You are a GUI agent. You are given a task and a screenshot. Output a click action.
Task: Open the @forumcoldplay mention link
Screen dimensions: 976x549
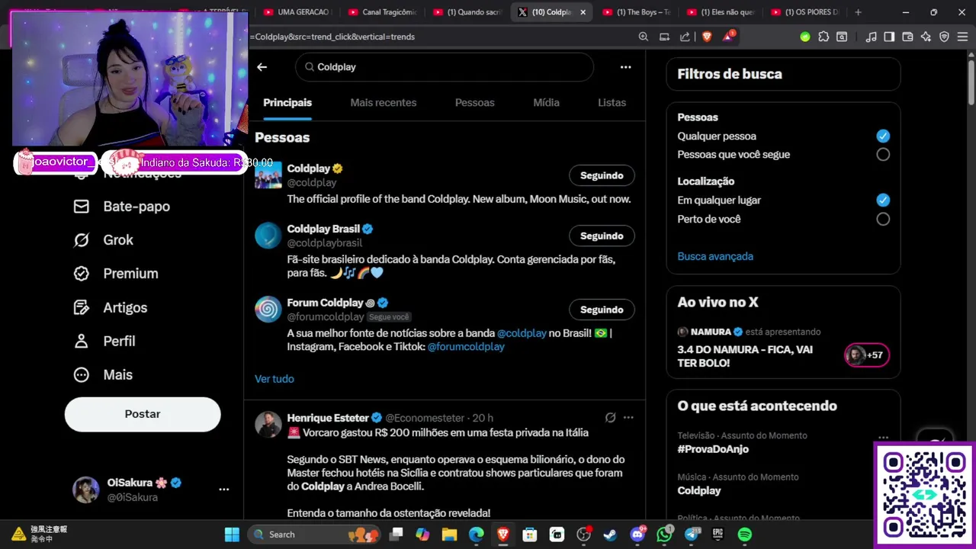466,347
